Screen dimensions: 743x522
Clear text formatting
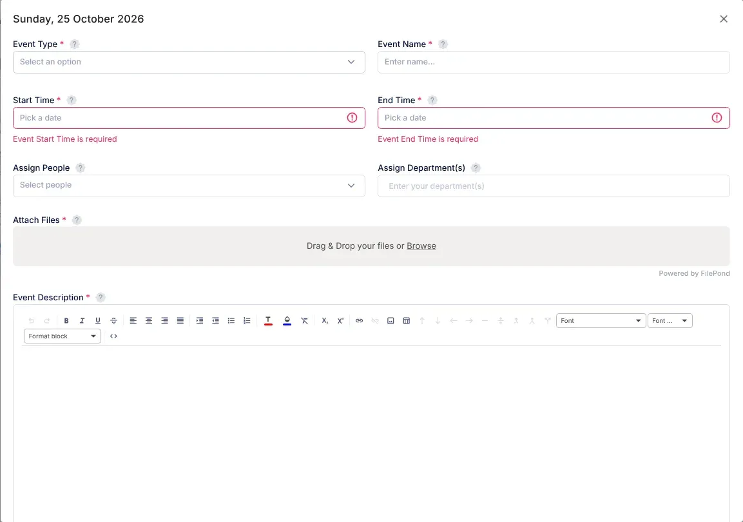[x=305, y=321]
